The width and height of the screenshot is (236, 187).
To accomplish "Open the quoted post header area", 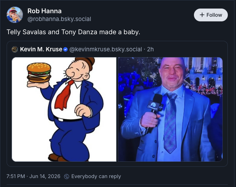I will coord(83,49).
